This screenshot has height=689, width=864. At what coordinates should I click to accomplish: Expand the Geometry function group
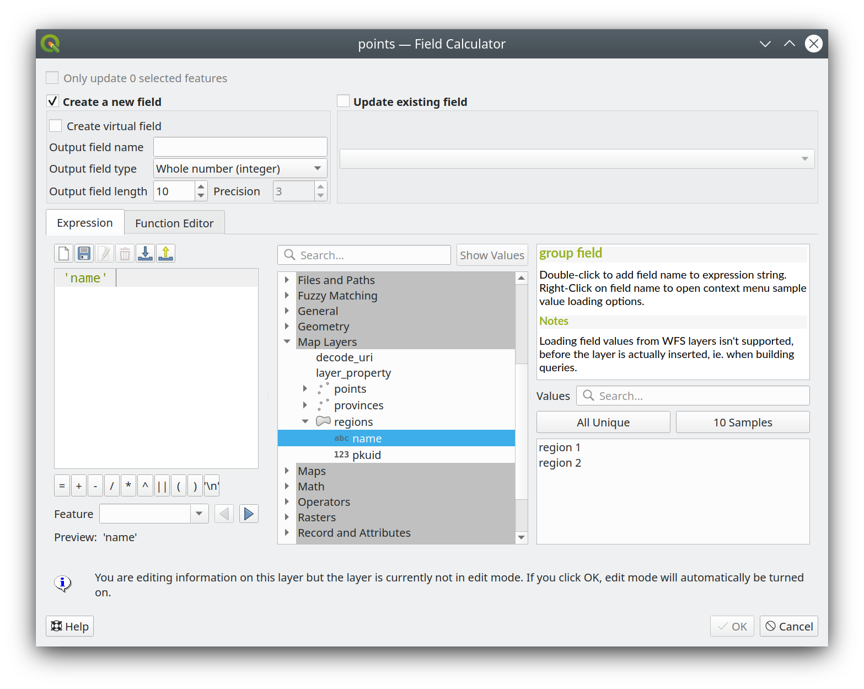pyautogui.click(x=287, y=327)
